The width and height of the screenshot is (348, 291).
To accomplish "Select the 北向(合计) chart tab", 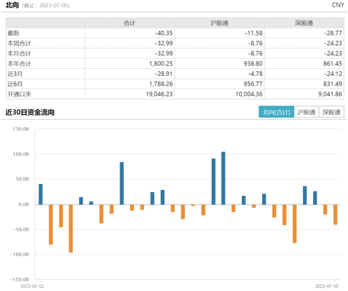I will (x=276, y=112).
